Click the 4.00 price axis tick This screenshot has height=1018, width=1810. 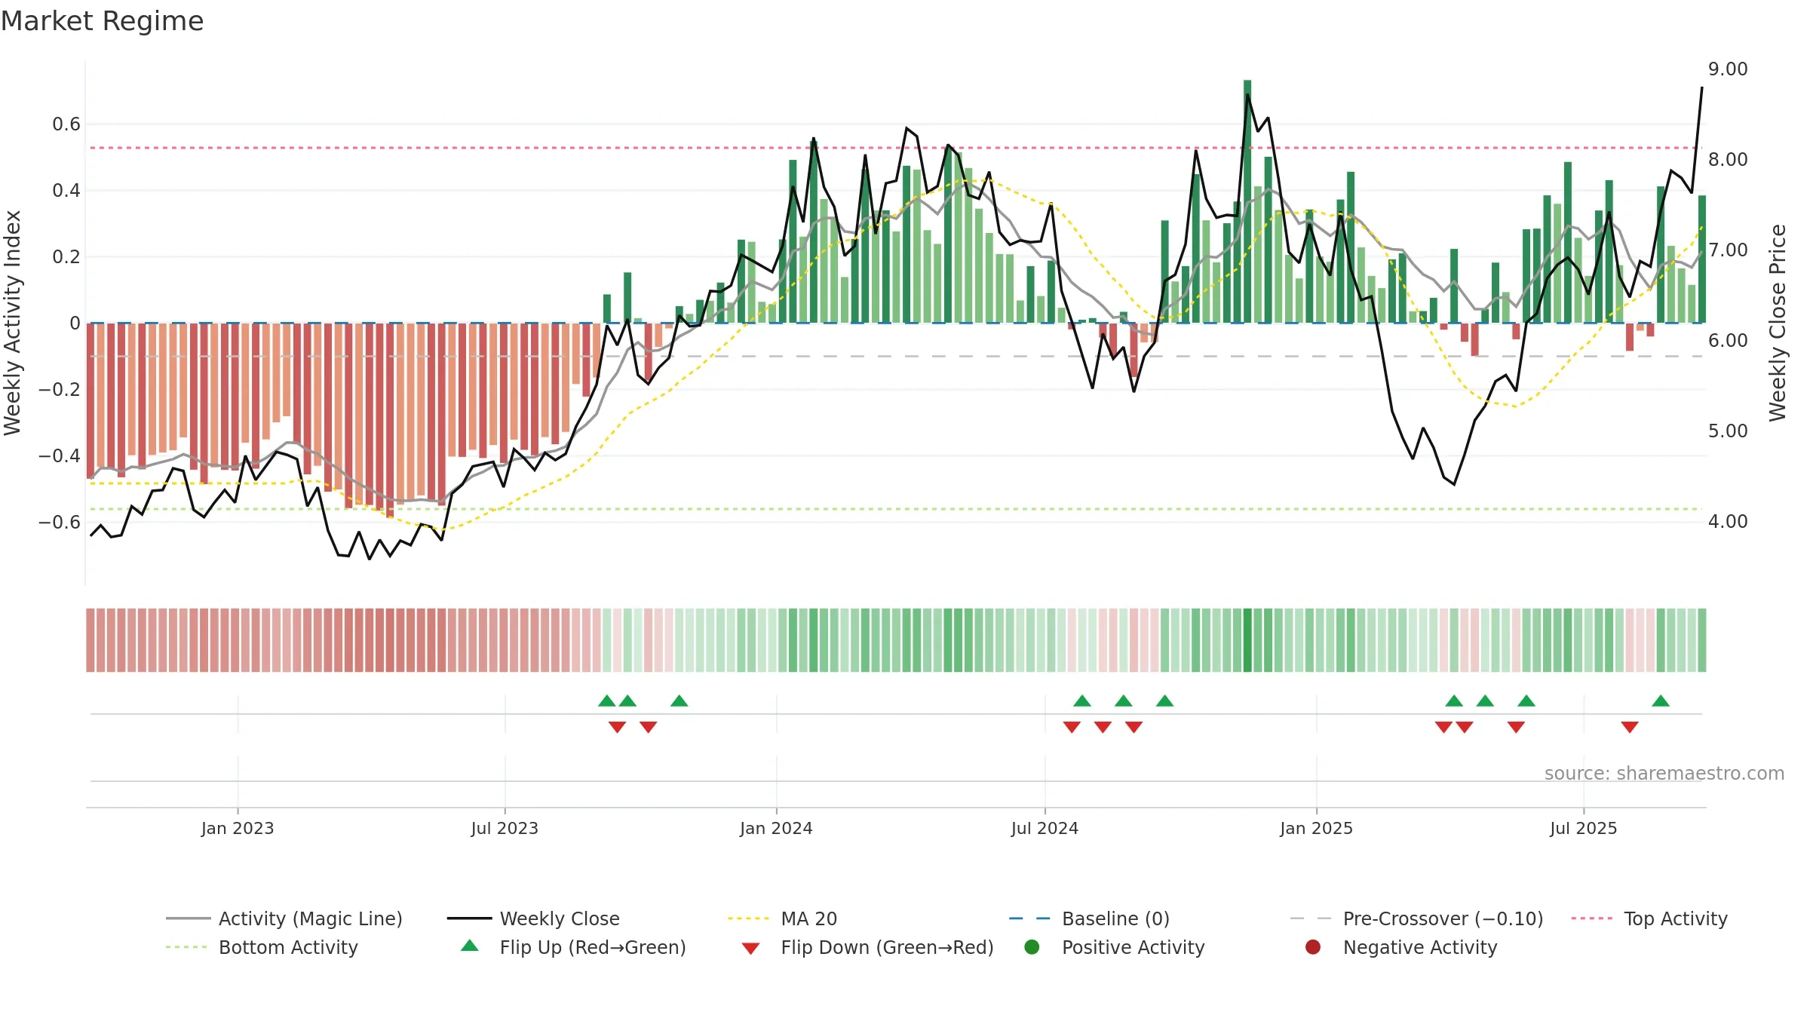1728,522
